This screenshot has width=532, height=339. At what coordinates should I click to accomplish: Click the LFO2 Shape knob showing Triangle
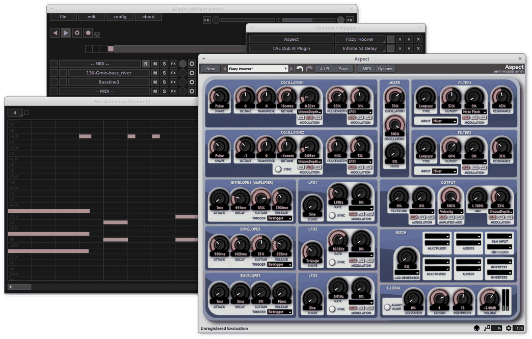tap(312, 252)
